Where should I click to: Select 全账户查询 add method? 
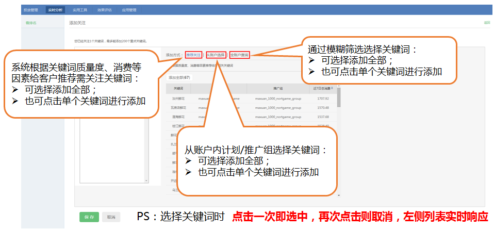point(240,55)
